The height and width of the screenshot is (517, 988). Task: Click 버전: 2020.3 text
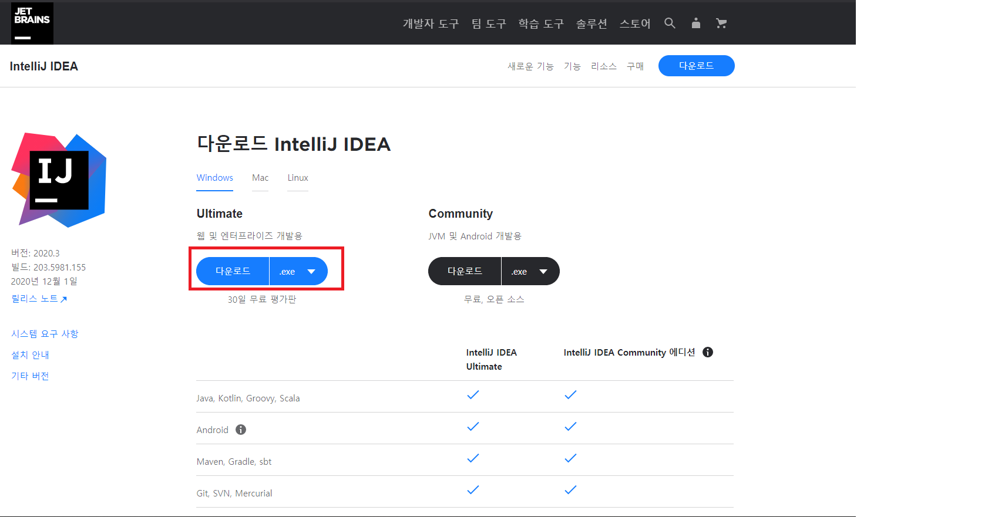[35, 254]
